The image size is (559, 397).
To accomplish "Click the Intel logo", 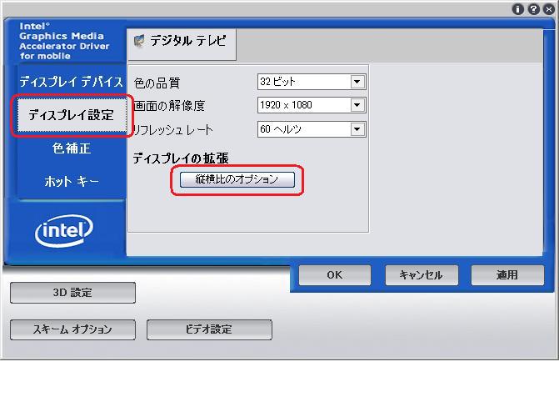I will click(64, 231).
